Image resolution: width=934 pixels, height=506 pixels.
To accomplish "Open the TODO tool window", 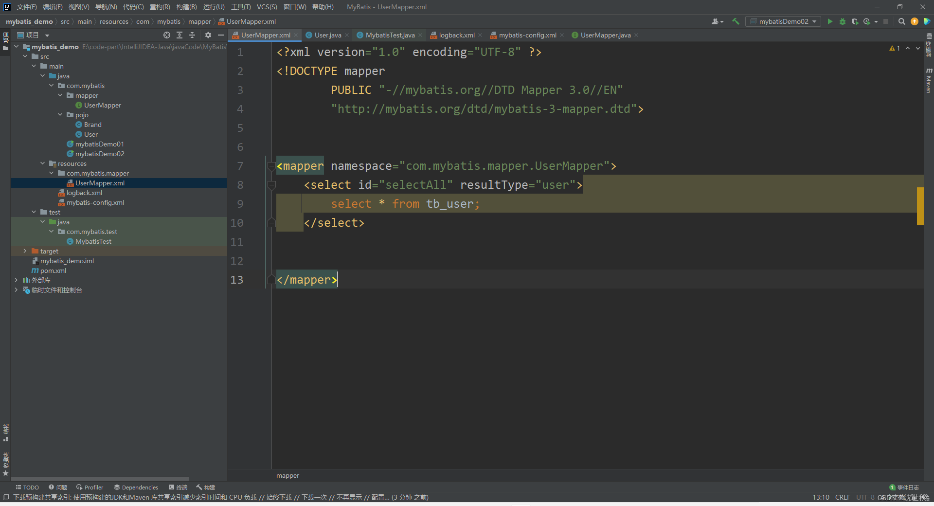I will pos(27,487).
